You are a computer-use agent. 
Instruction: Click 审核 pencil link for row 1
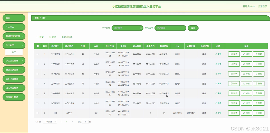[218, 54]
